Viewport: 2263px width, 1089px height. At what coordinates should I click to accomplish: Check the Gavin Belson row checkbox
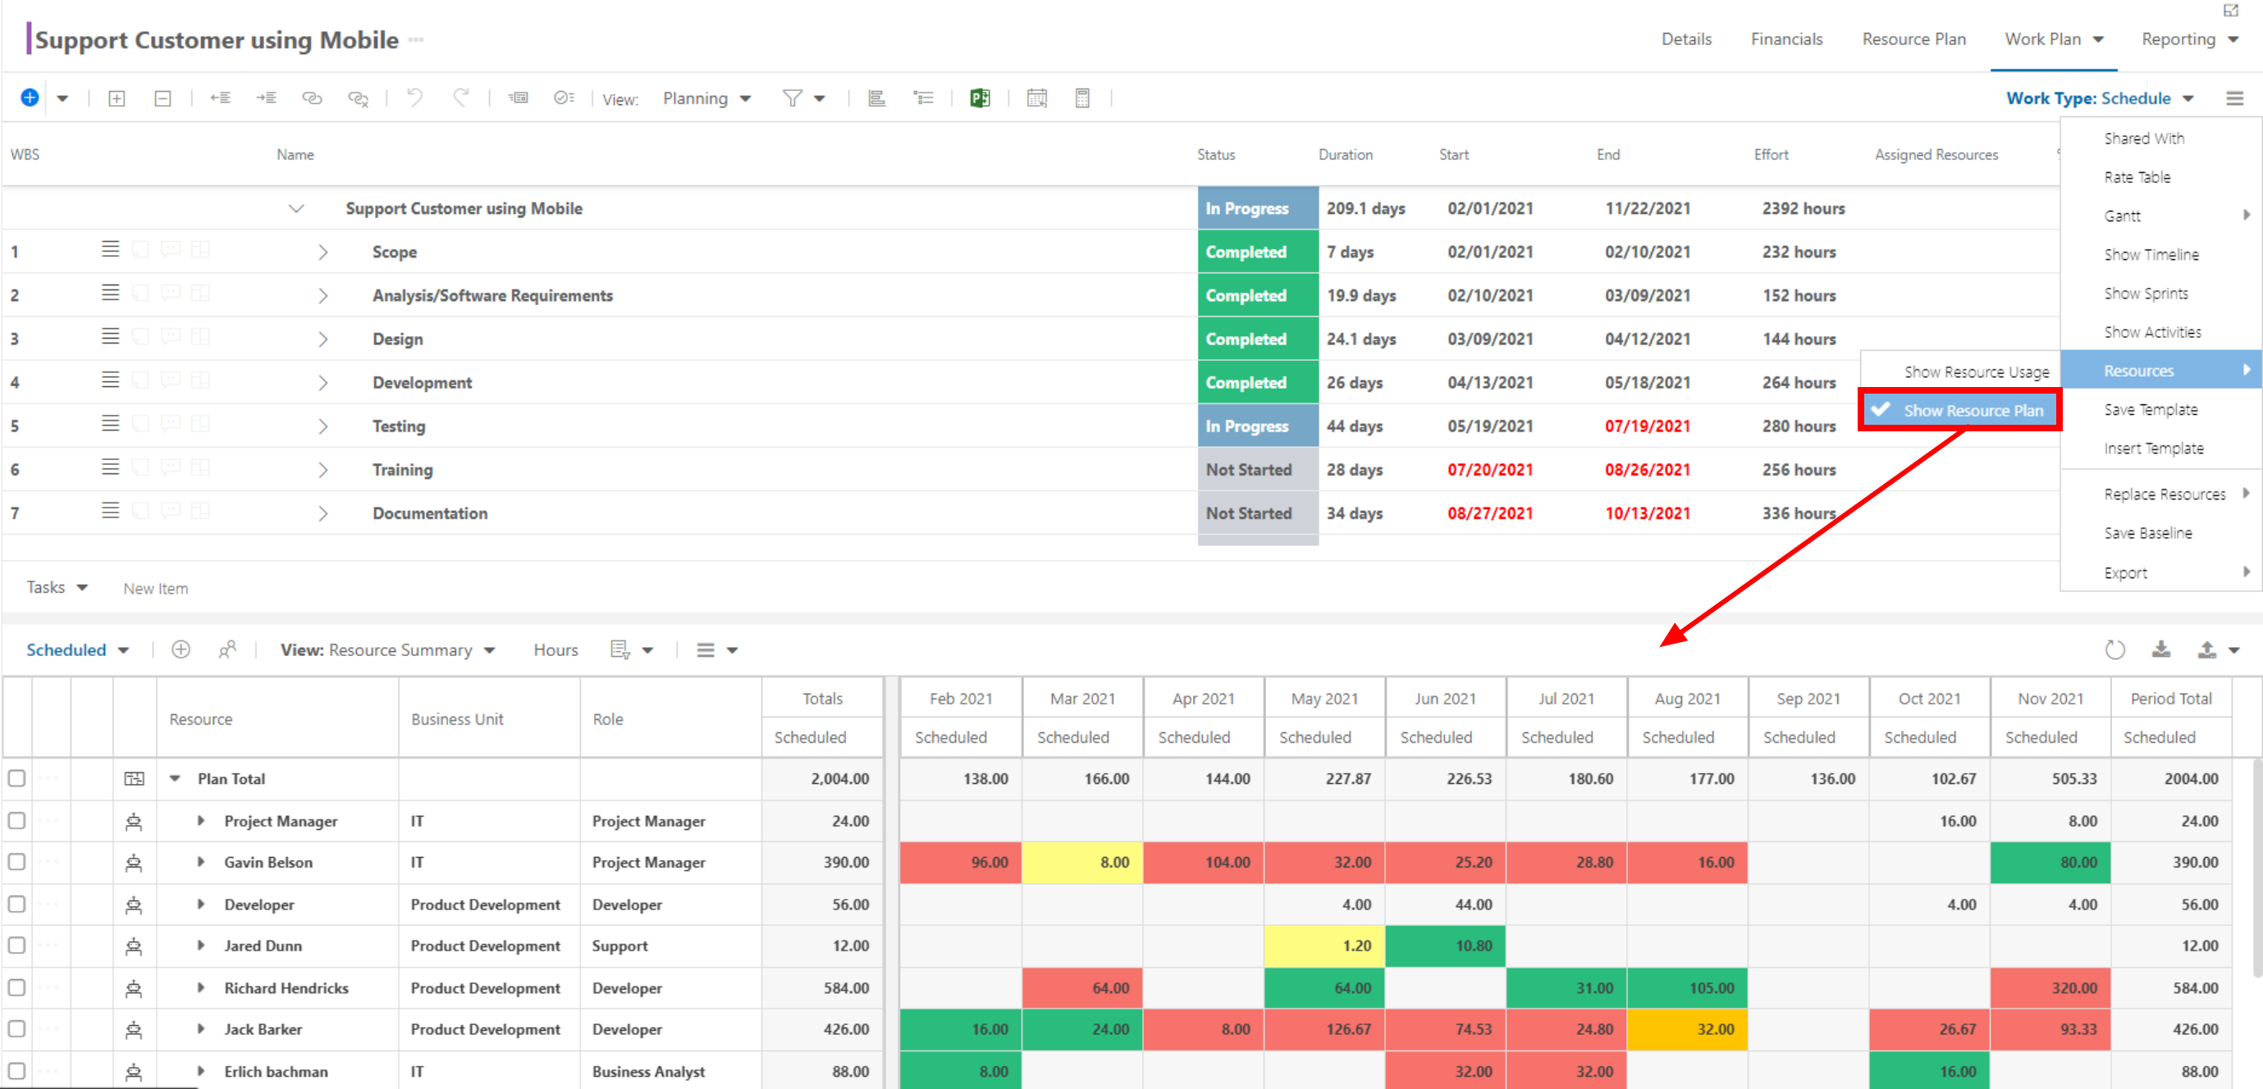pos(16,863)
